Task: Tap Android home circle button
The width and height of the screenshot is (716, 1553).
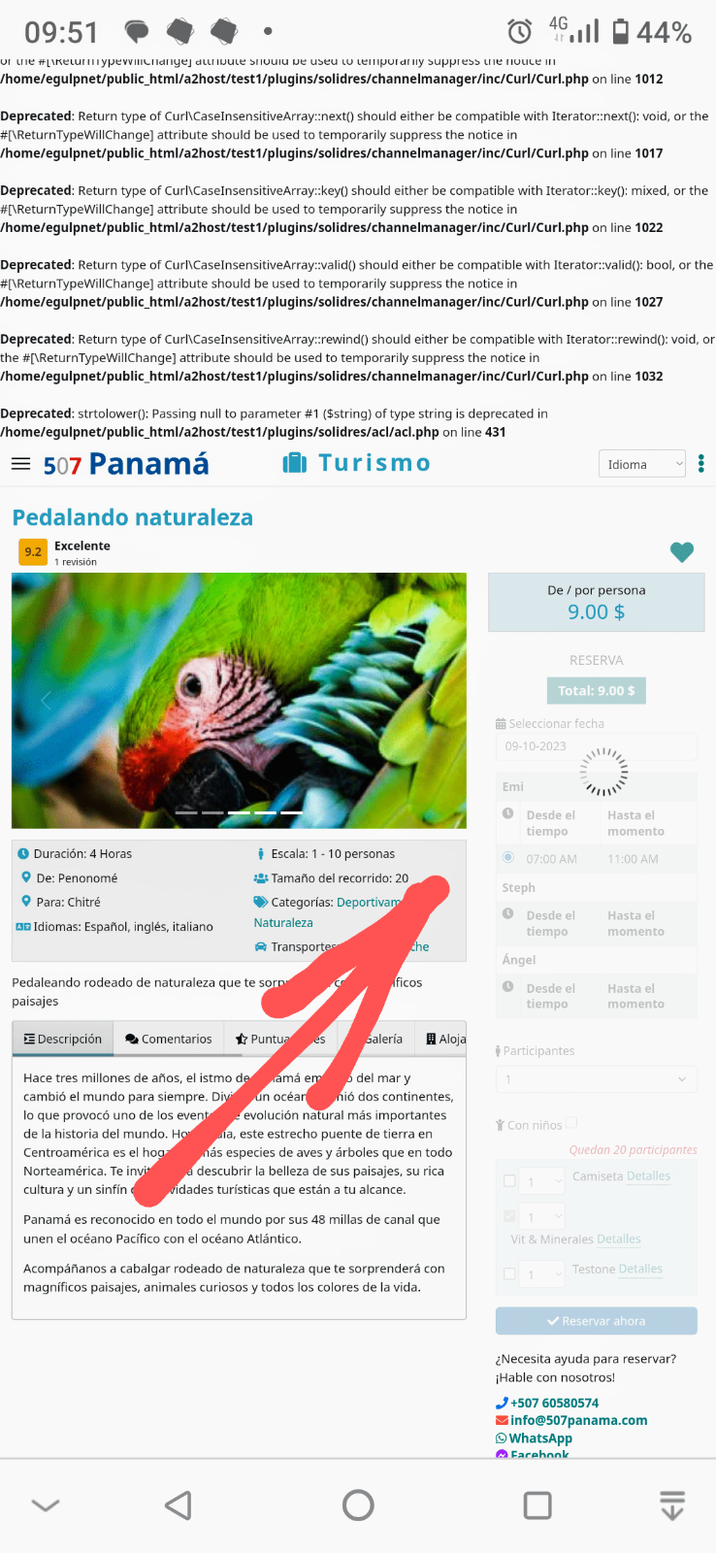Action: (358, 1505)
